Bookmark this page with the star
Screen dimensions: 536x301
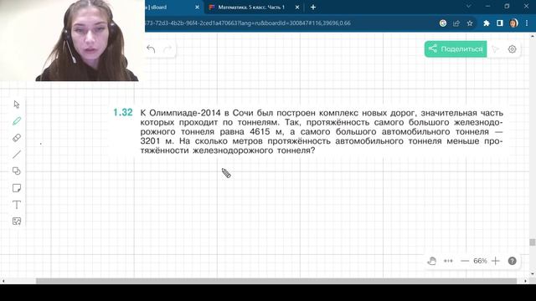coord(470,23)
